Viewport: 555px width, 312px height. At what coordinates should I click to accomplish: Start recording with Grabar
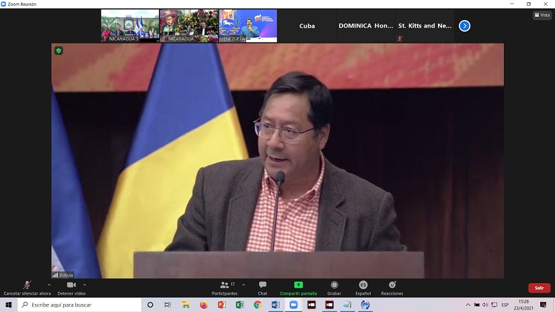click(x=334, y=288)
